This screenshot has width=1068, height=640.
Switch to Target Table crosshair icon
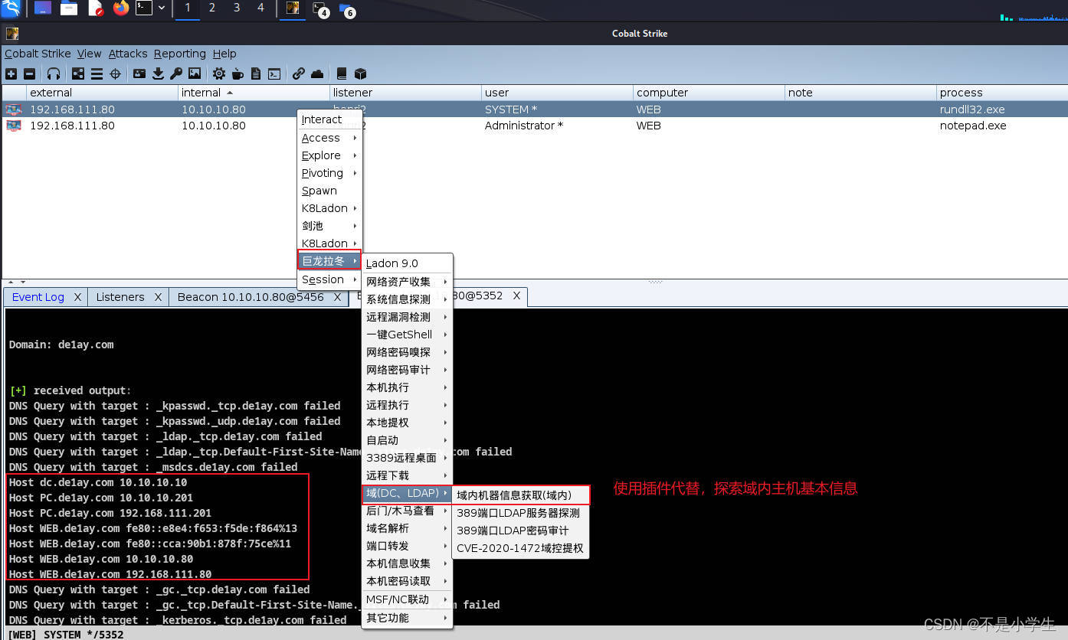[116, 73]
